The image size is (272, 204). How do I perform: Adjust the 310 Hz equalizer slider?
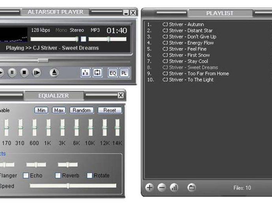click(x=20, y=128)
